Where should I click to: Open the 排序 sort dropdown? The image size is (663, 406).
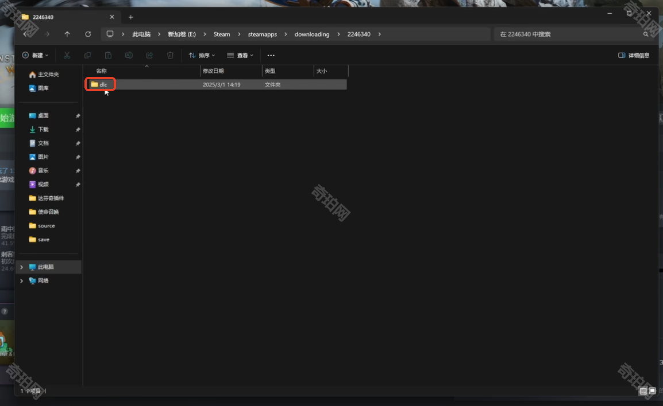click(202, 56)
